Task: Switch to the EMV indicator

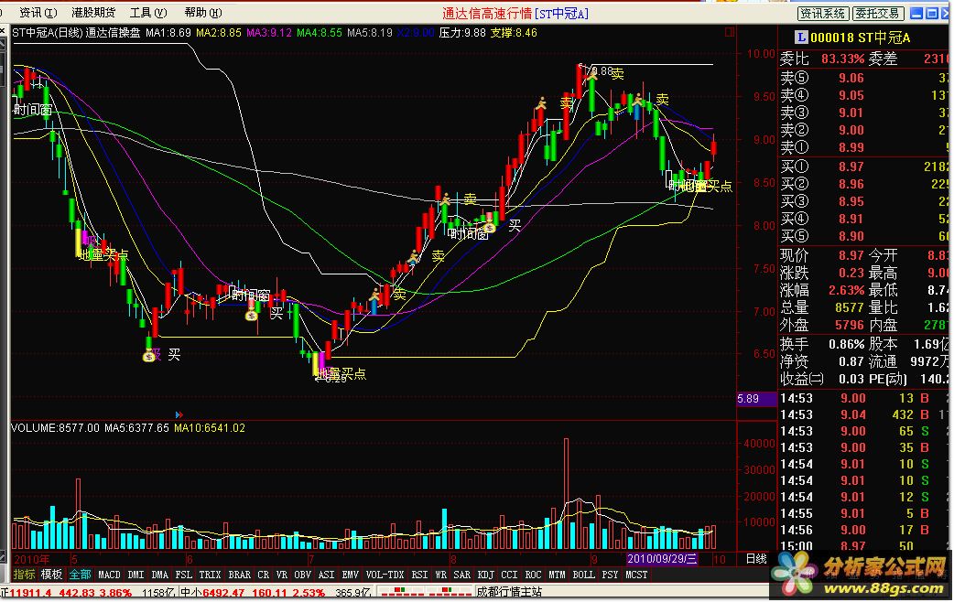Action: point(351,575)
